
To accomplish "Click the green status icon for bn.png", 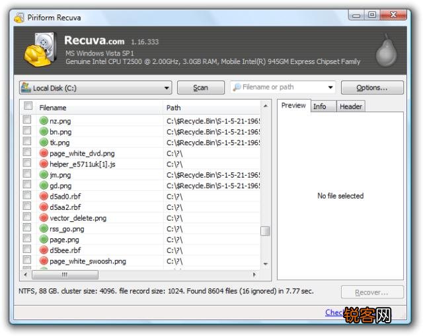I will [x=44, y=131].
